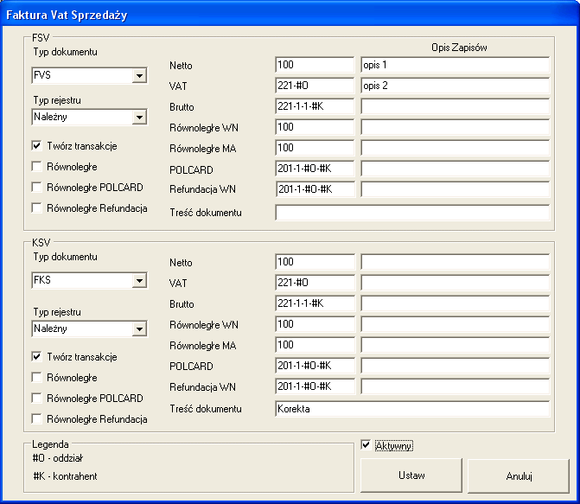Click KSV Brutto account field 221-1-1-#K
The height and width of the screenshot is (504, 580).
(315, 303)
